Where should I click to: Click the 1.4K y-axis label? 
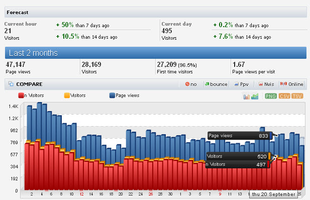pyautogui.click(x=13, y=107)
